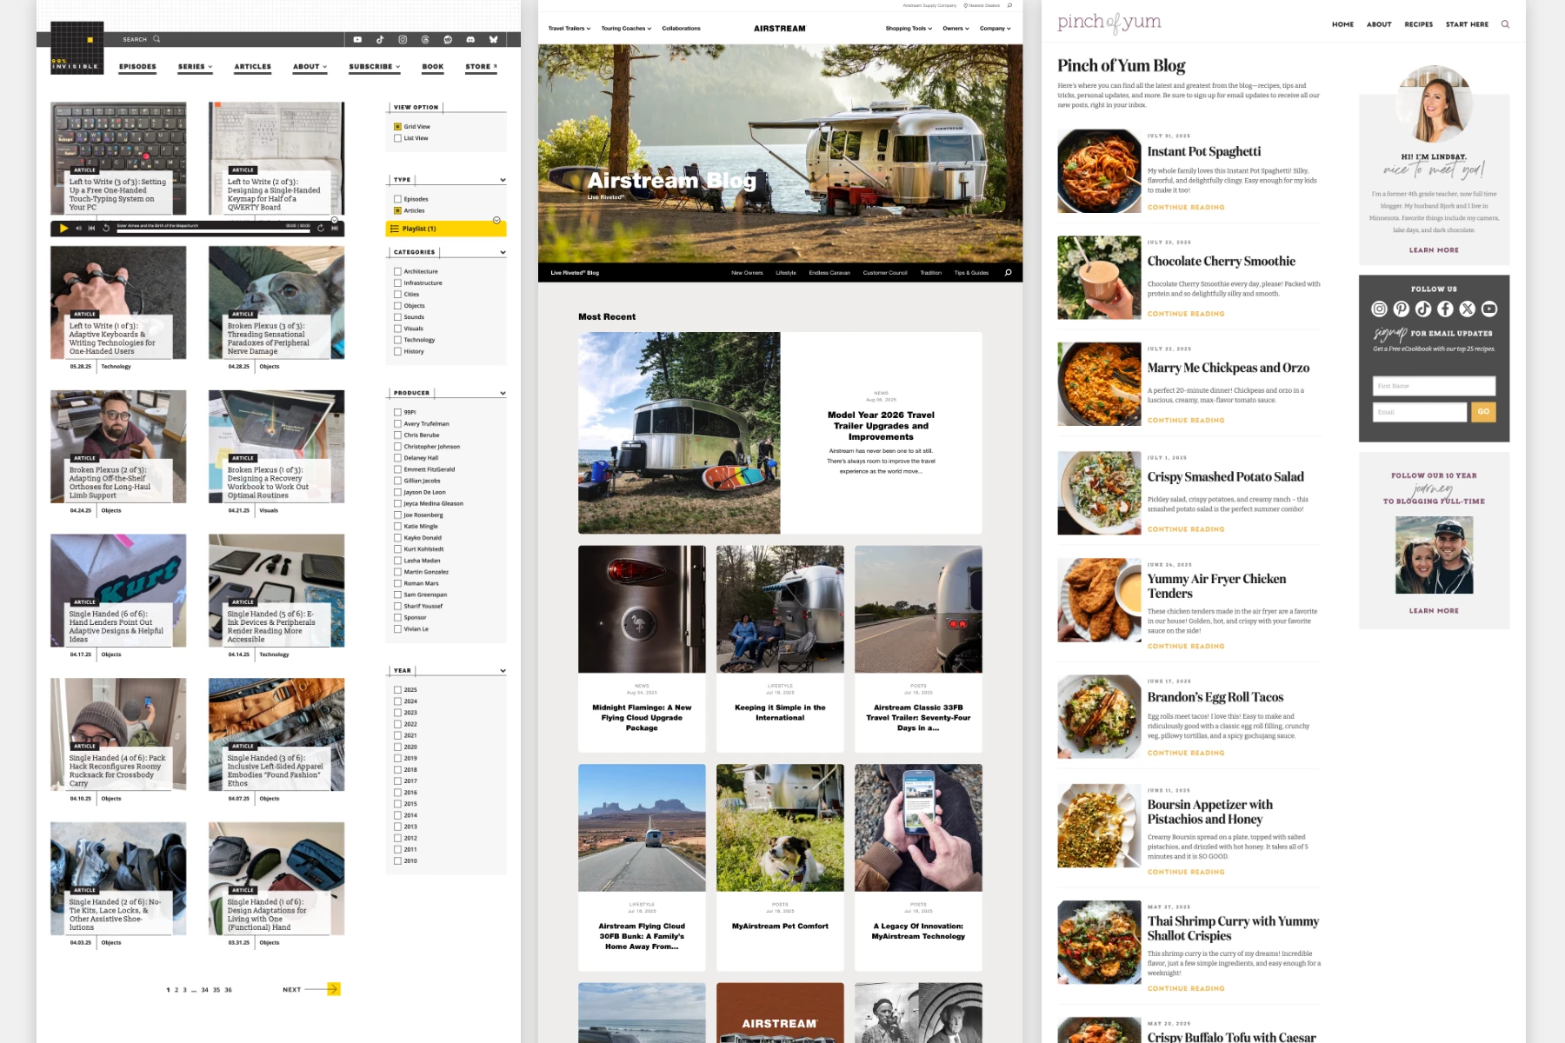Screen dimensions: 1565x1043
Task: Open Pinch of Yum Pinterest follow icon
Action: (1401, 309)
